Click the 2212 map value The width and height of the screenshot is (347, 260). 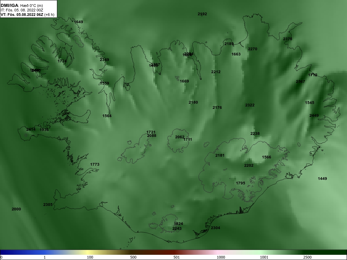[x=216, y=72]
